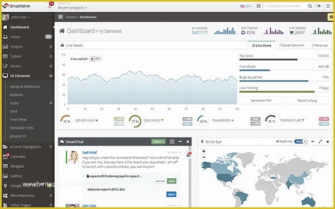Image resolution: width=335 pixels, height=209 pixels.
Task: Open the chat user list icon
Action: [188, 155]
